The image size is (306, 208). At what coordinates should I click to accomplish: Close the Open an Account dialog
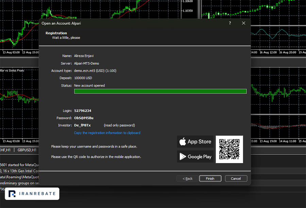[x=243, y=23]
